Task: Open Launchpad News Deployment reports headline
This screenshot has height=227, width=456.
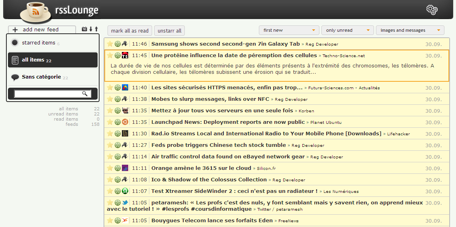Action: (x=228, y=122)
